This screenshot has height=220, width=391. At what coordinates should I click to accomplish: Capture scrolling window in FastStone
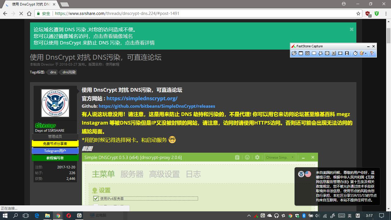[x=334, y=53]
